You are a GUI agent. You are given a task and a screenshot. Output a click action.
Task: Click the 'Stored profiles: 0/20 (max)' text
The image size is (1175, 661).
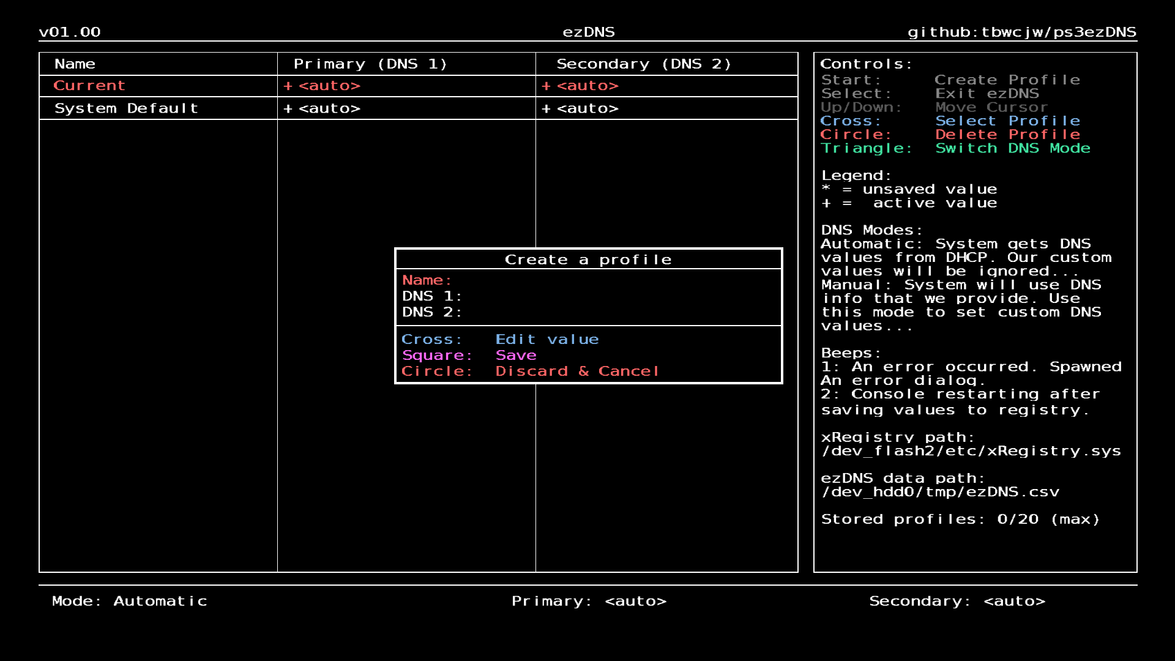pyautogui.click(x=961, y=520)
